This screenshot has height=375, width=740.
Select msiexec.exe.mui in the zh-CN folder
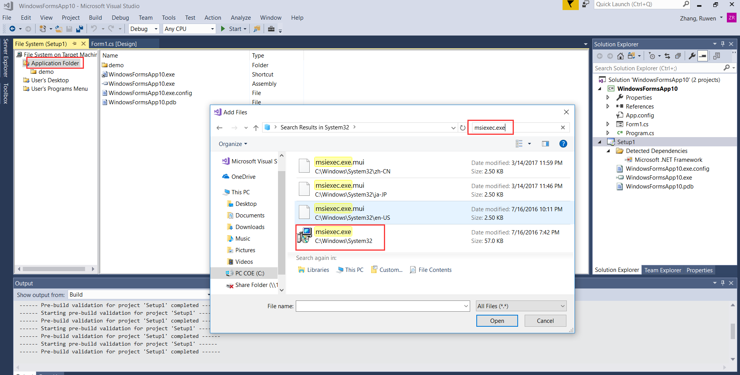pyautogui.click(x=433, y=166)
